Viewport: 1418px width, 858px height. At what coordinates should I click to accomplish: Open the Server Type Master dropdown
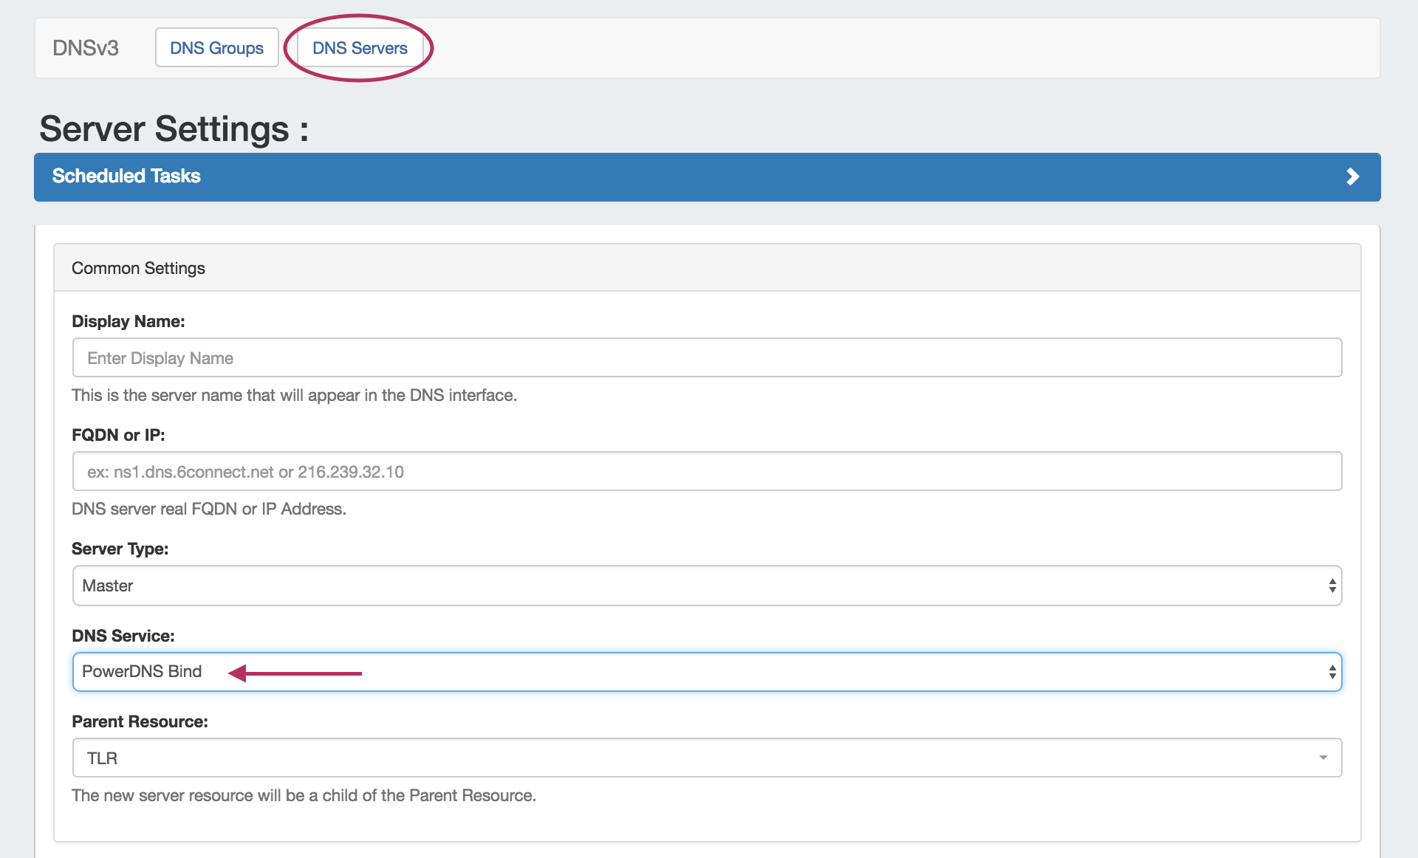(x=706, y=586)
